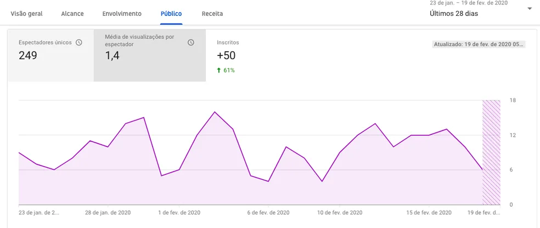Click the highest peak on the chart line
Screen dimensions: 540x228
point(215,112)
